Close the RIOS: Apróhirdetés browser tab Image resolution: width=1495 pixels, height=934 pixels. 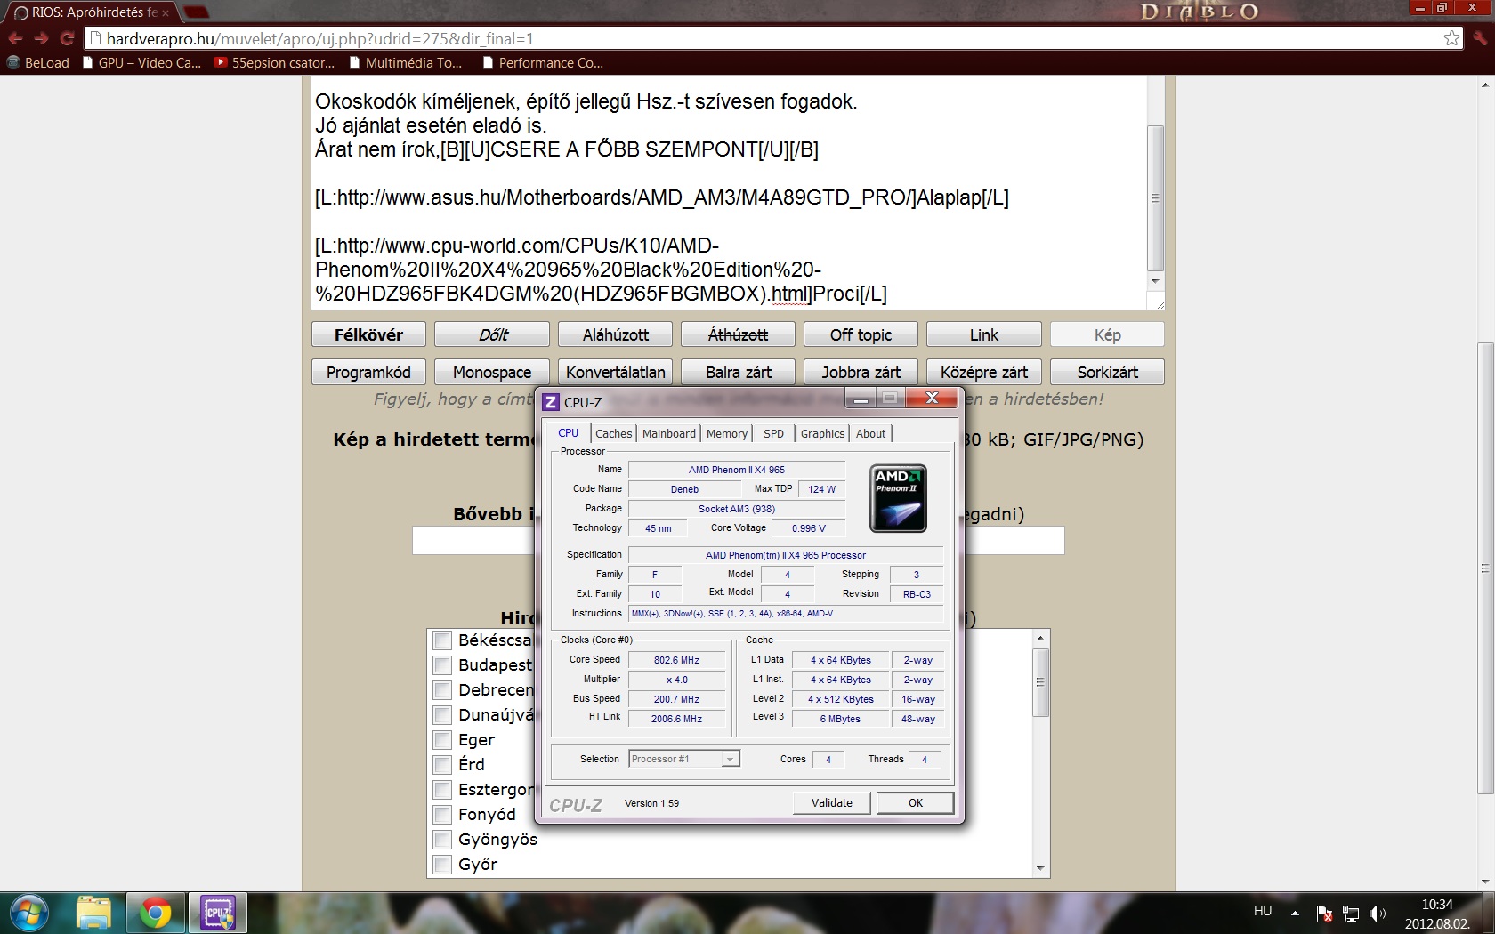(x=166, y=13)
